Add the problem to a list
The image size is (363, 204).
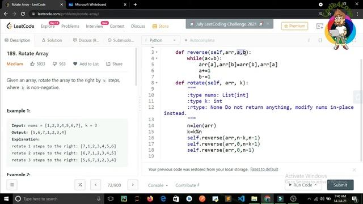[x=86, y=64]
